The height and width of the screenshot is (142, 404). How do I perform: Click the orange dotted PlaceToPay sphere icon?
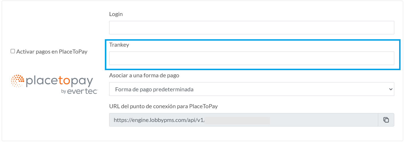point(17,81)
